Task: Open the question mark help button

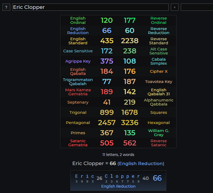Action: tap(6, 7)
